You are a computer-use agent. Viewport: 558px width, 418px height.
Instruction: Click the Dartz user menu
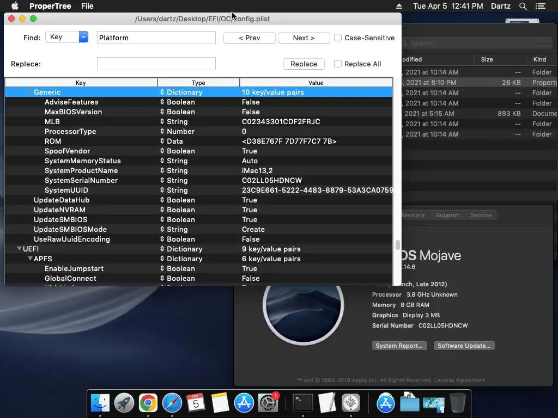tap(501, 6)
